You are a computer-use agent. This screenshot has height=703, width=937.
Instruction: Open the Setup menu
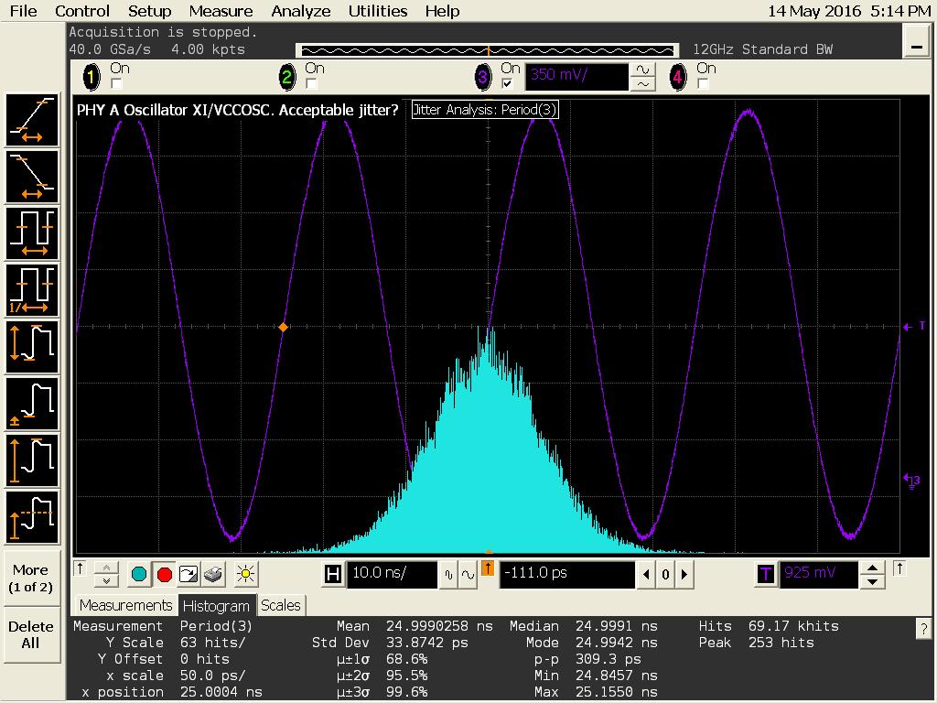tap(149, 11)
